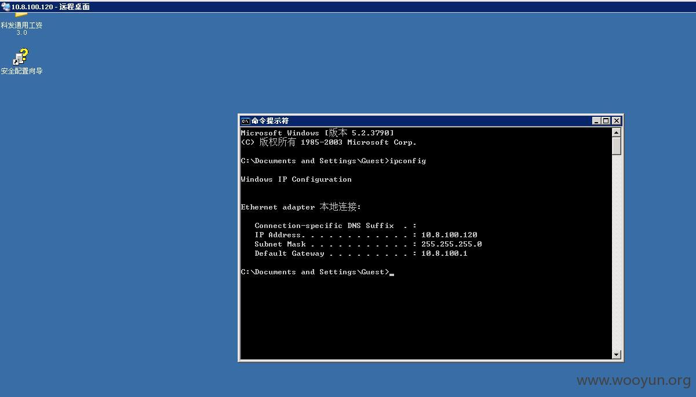Open the command prompt system menu icon
This screenshot has height=397, width=696.
(x=245, y=121)
